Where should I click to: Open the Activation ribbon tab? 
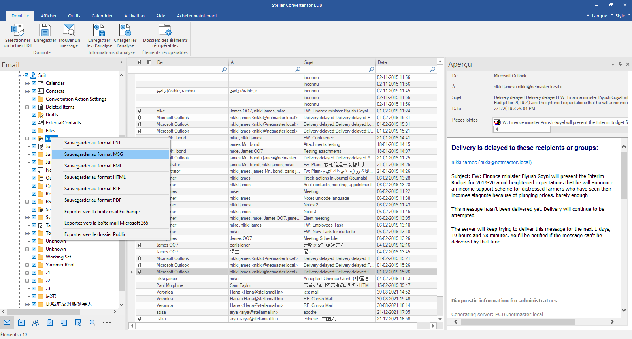[x=134, y=16]
